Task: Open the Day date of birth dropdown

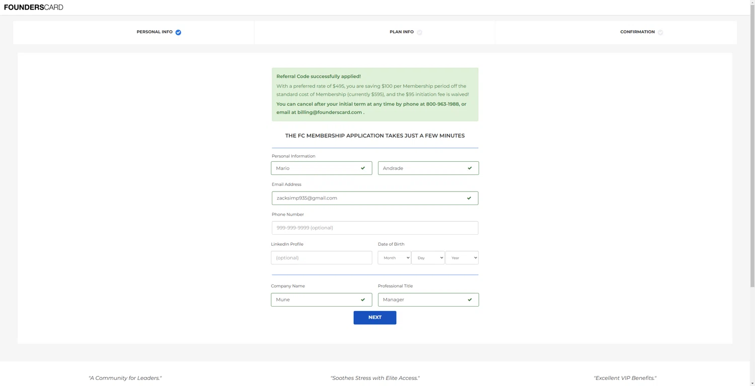Action: pos(428,258)
